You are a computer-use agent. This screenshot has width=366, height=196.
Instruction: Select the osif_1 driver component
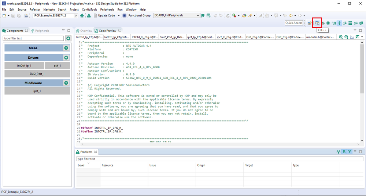coord(57,66)
